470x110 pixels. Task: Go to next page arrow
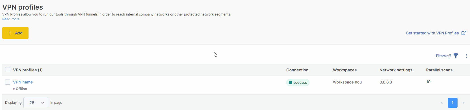(x=463, y=103)
